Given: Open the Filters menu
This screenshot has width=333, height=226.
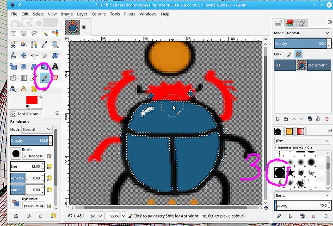Looking at the screenshot, I should click(x=129, y=14).
